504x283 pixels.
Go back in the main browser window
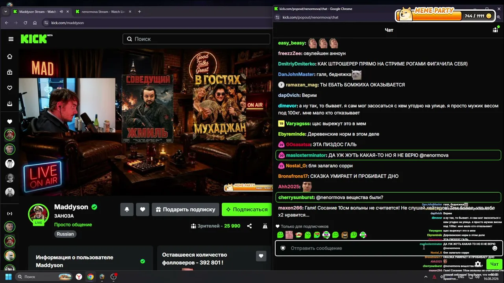click(6, 23)
